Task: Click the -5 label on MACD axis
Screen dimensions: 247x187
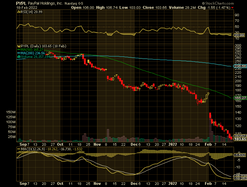Action: point(239,160)
